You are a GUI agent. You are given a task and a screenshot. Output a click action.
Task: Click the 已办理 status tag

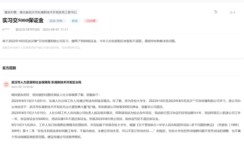point(91,21)
